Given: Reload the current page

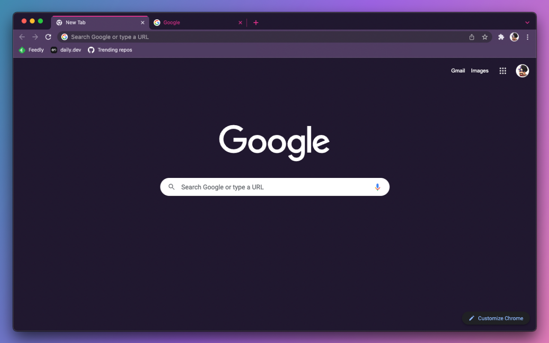Looking at the screenshot, I should click(x=48, y=37).
